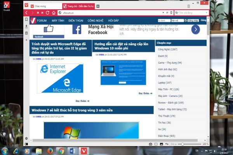
Task: Open the Downloads panel in the sidebar
Action: coord(26,26)
